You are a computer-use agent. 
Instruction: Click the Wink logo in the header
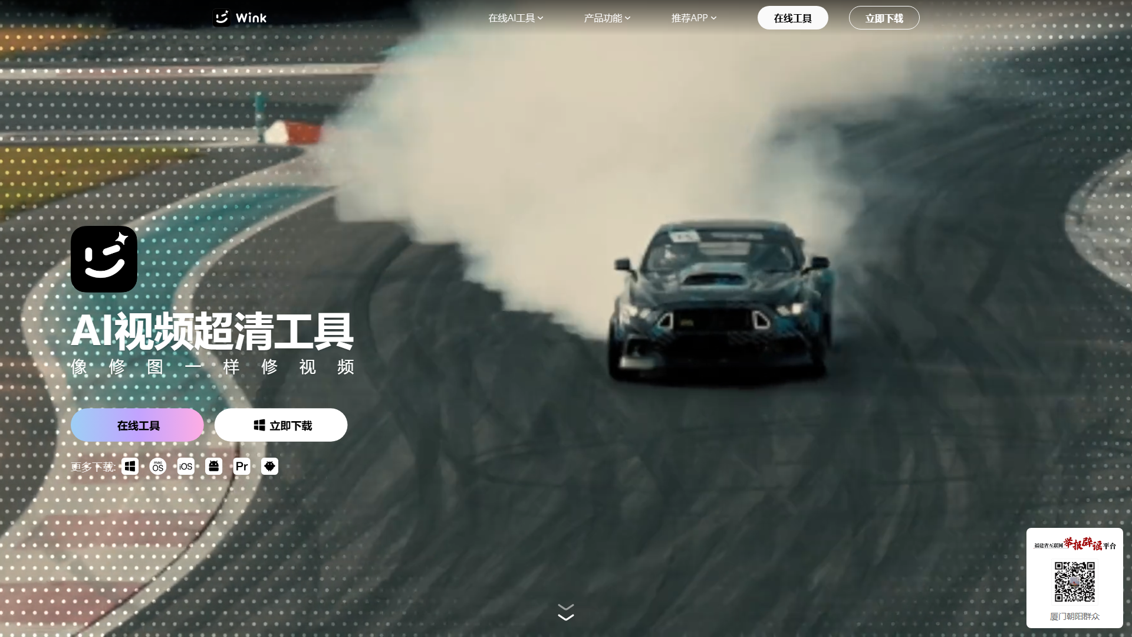coord(239,18)
